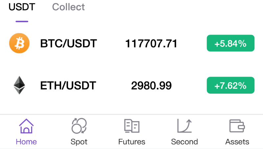Select the Second chart arrow icon
The width and height of the screenshot is (263, 149).
184,126
